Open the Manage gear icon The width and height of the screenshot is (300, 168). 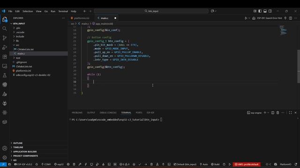5,158
